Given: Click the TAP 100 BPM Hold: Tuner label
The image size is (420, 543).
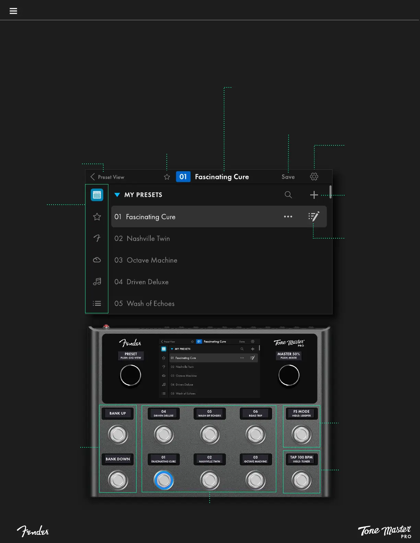Looking at the screenshot, I should click(x=302, y=459).
